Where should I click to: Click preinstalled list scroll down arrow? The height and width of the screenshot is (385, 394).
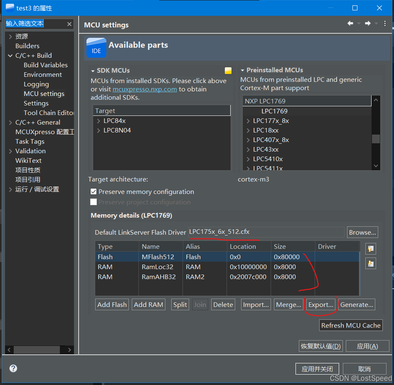coord(376,166)
